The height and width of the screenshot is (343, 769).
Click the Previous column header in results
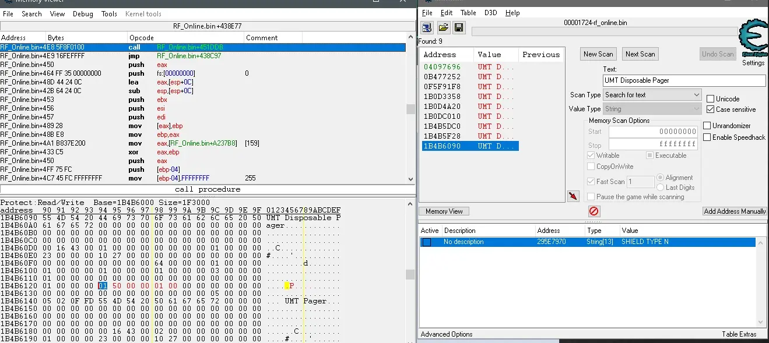click(541, 55)
